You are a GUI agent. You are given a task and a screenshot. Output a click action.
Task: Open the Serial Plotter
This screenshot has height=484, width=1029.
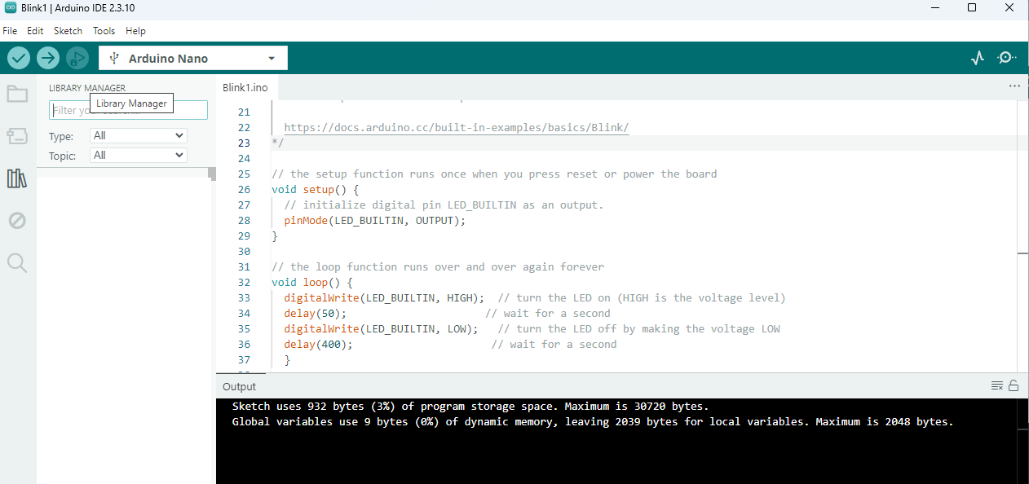pyautogui.click(x=978, y=58)
